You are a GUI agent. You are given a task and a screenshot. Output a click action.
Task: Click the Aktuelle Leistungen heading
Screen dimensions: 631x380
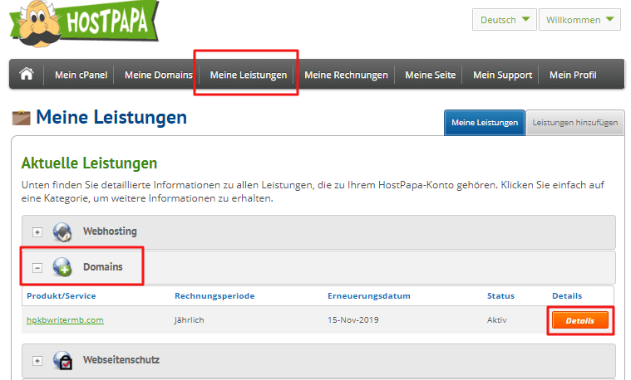[89, 163]
